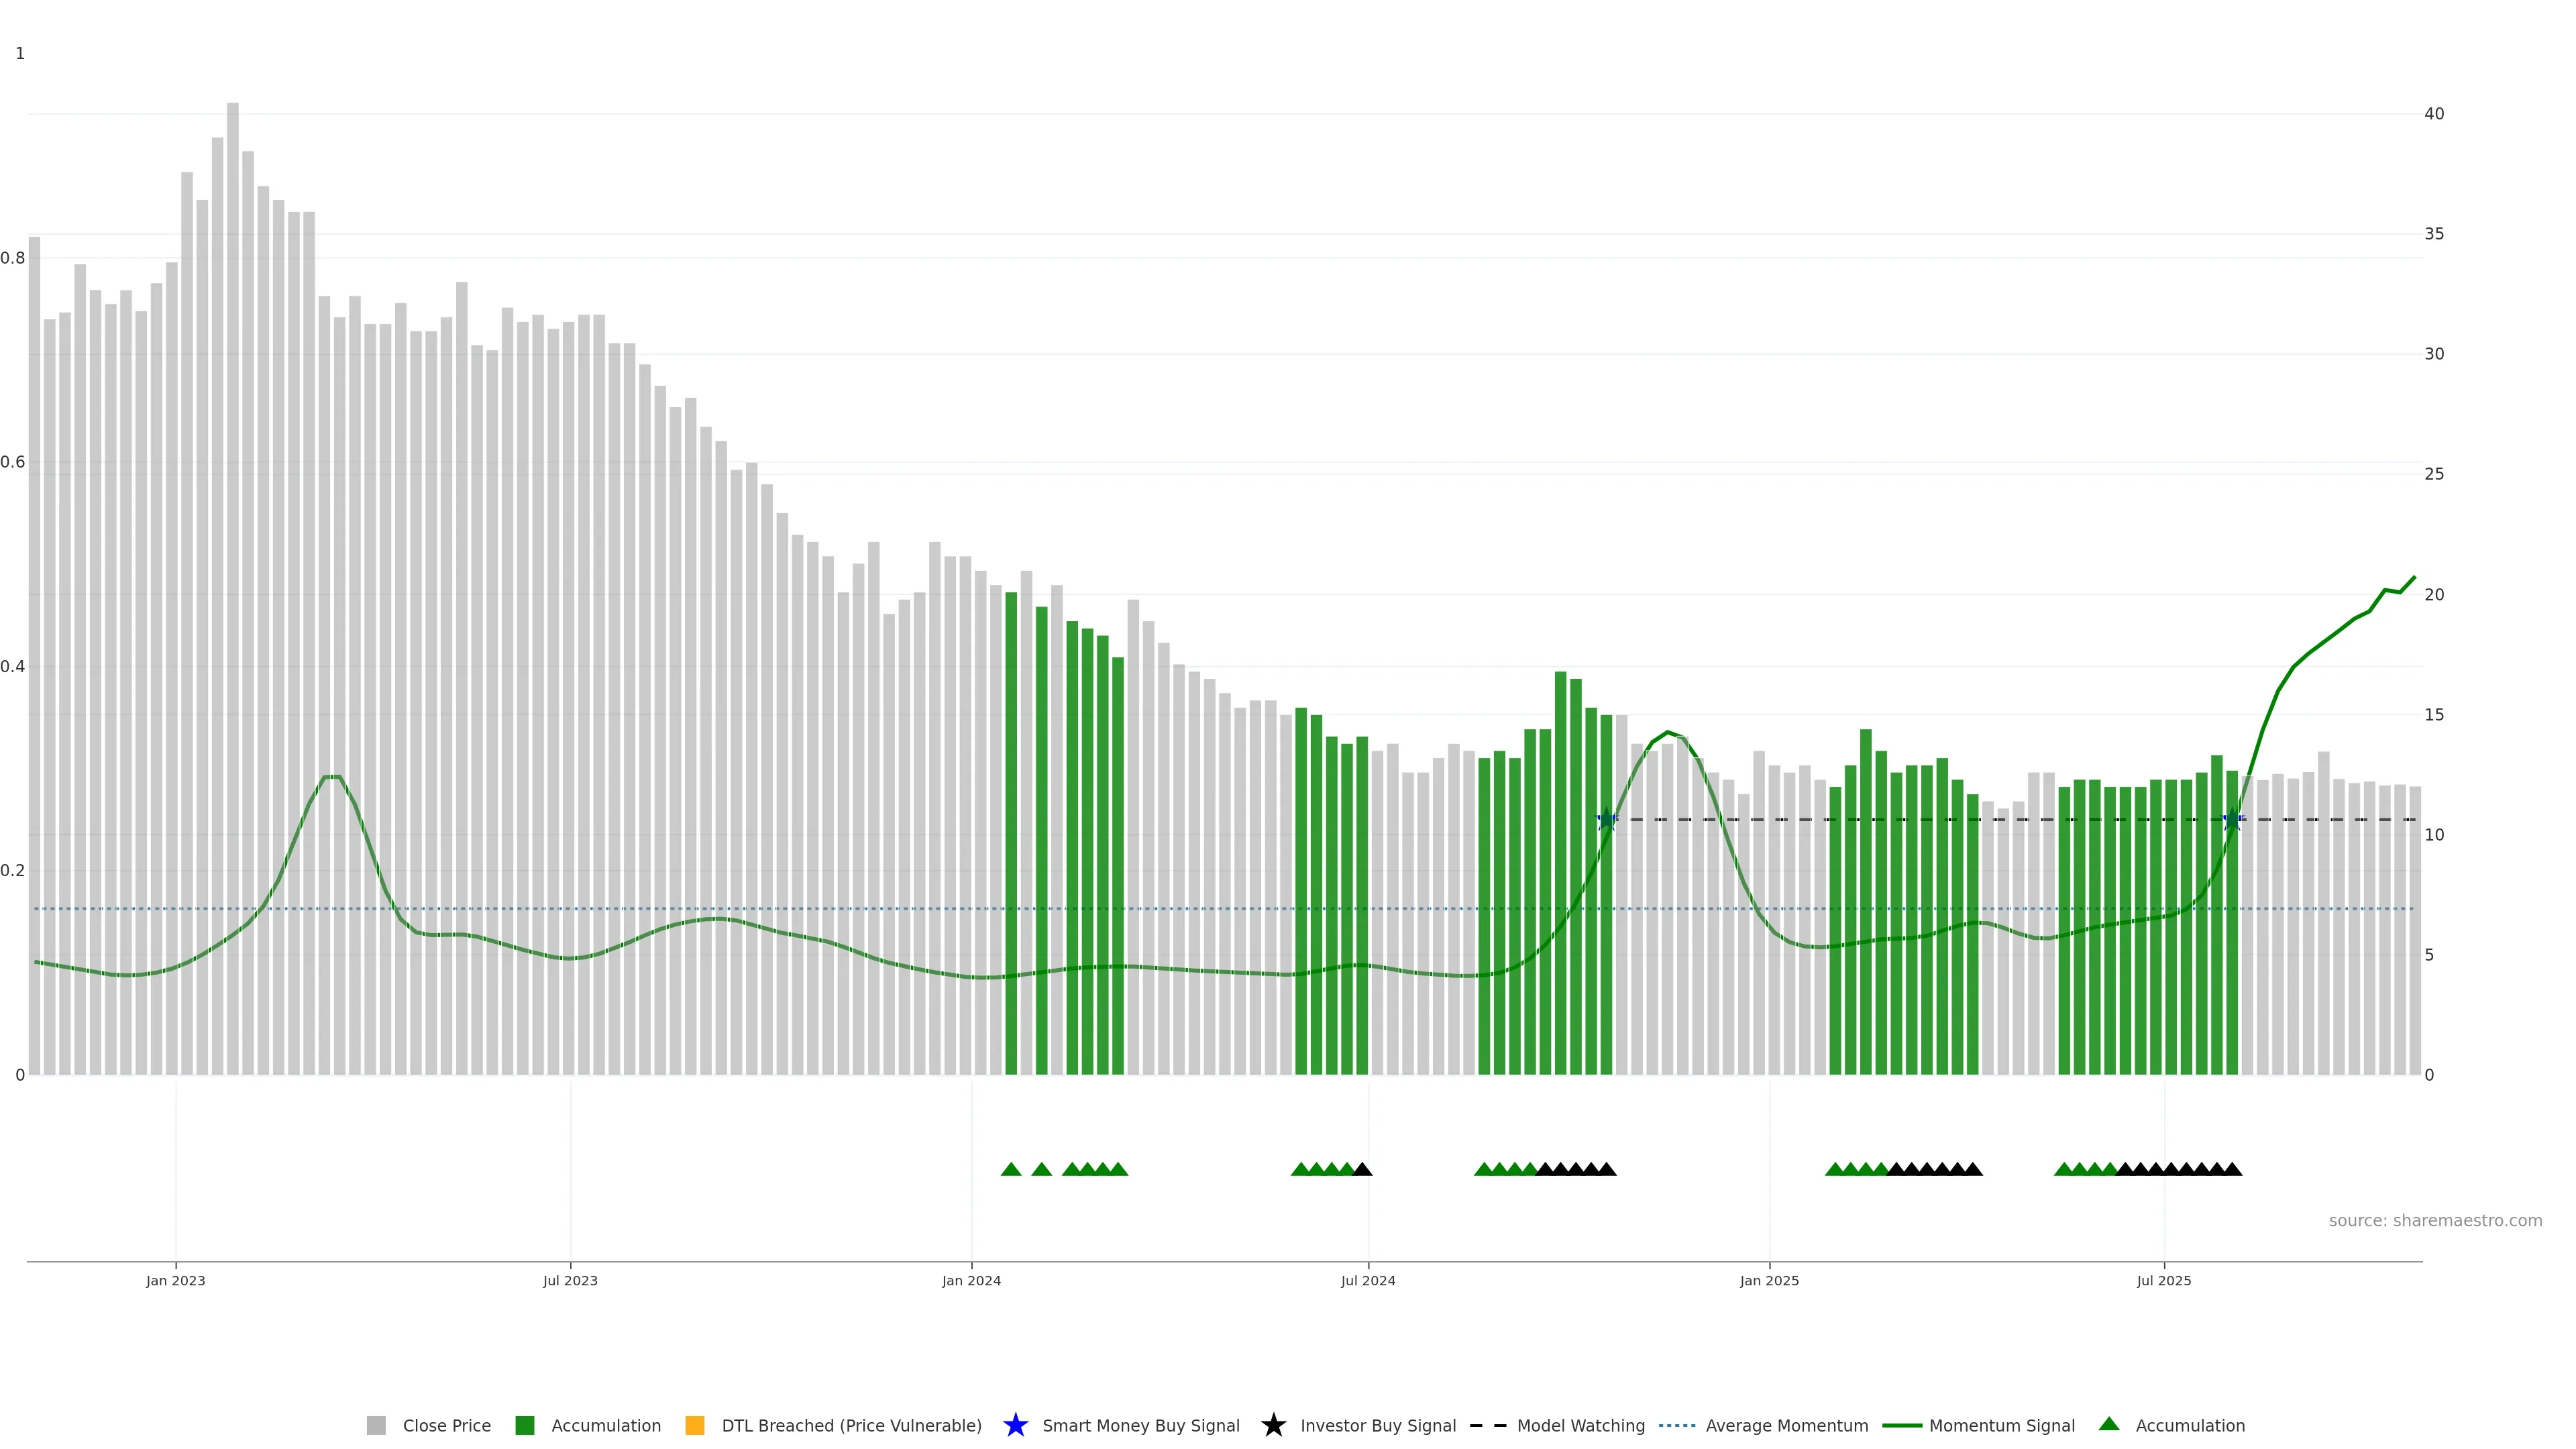
Task: Click the black Investor Buy star legend icon
Action: tap(1273, 1426)
